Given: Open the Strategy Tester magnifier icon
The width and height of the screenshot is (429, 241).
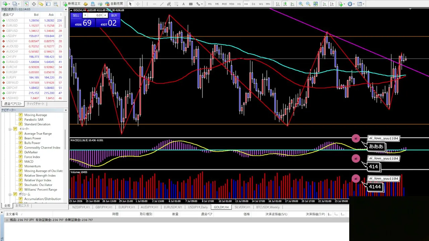Looking at the screenshot, I should tap(56, 4).
